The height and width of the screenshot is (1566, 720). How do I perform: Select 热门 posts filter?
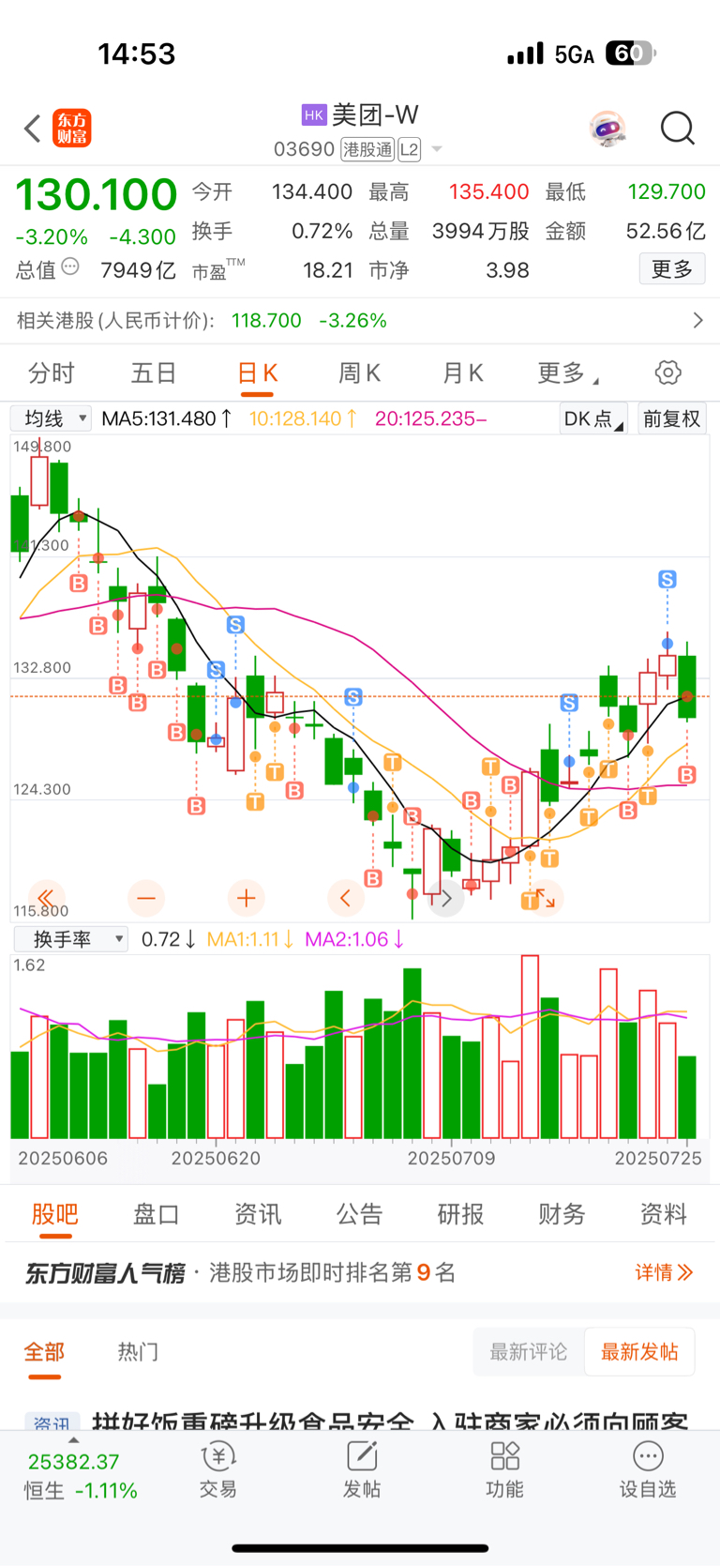tap(138, 1352)
